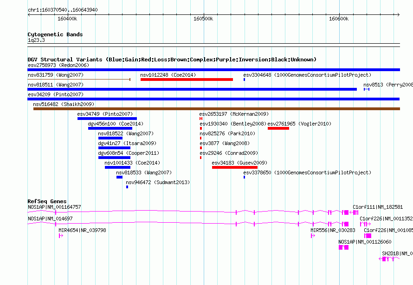
Task: Select the MIR556|NR_030283 gene label
Action: pyautogui.click(x=333, y=231)
